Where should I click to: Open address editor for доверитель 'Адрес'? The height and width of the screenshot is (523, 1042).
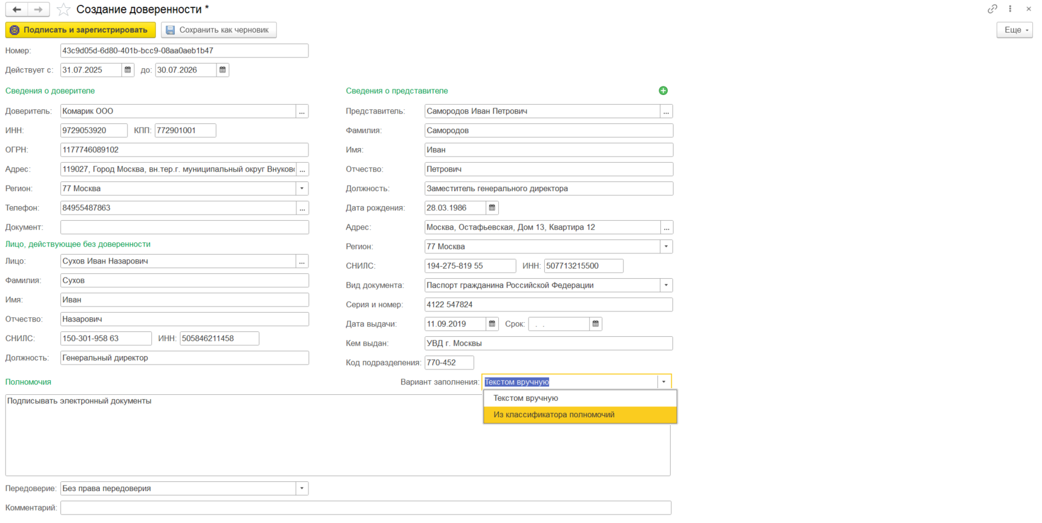pyautogui.click(x=302, y=169)
